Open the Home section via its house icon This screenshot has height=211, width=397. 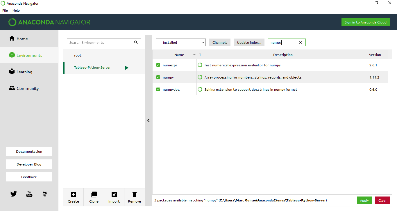pos(12,39)
